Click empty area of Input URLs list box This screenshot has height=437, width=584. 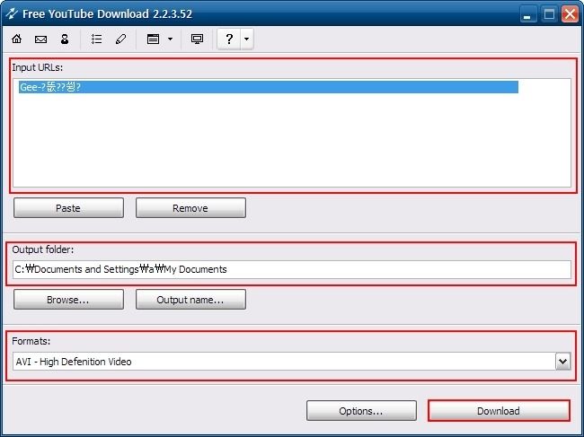click(292, 141)
